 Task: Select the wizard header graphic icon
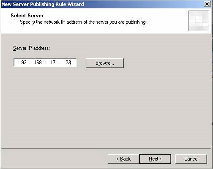point(199,21)
